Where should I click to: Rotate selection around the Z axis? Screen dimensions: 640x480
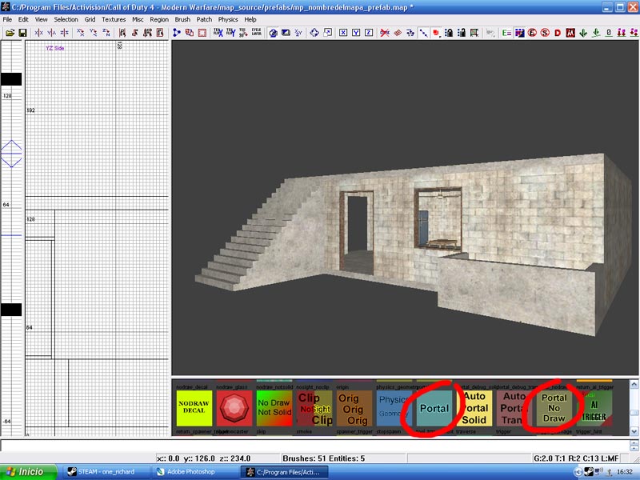(106, 33)
